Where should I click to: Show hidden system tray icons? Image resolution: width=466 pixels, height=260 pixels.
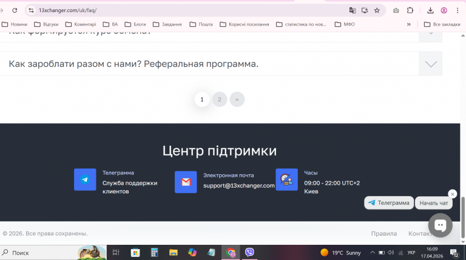point(373,253)
